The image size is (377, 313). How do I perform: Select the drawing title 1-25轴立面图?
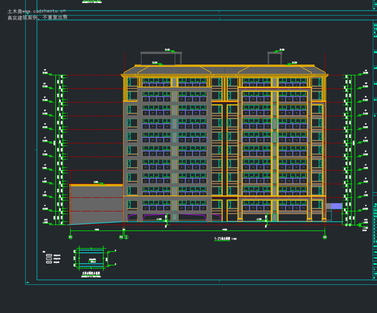(x=222, y=239)
